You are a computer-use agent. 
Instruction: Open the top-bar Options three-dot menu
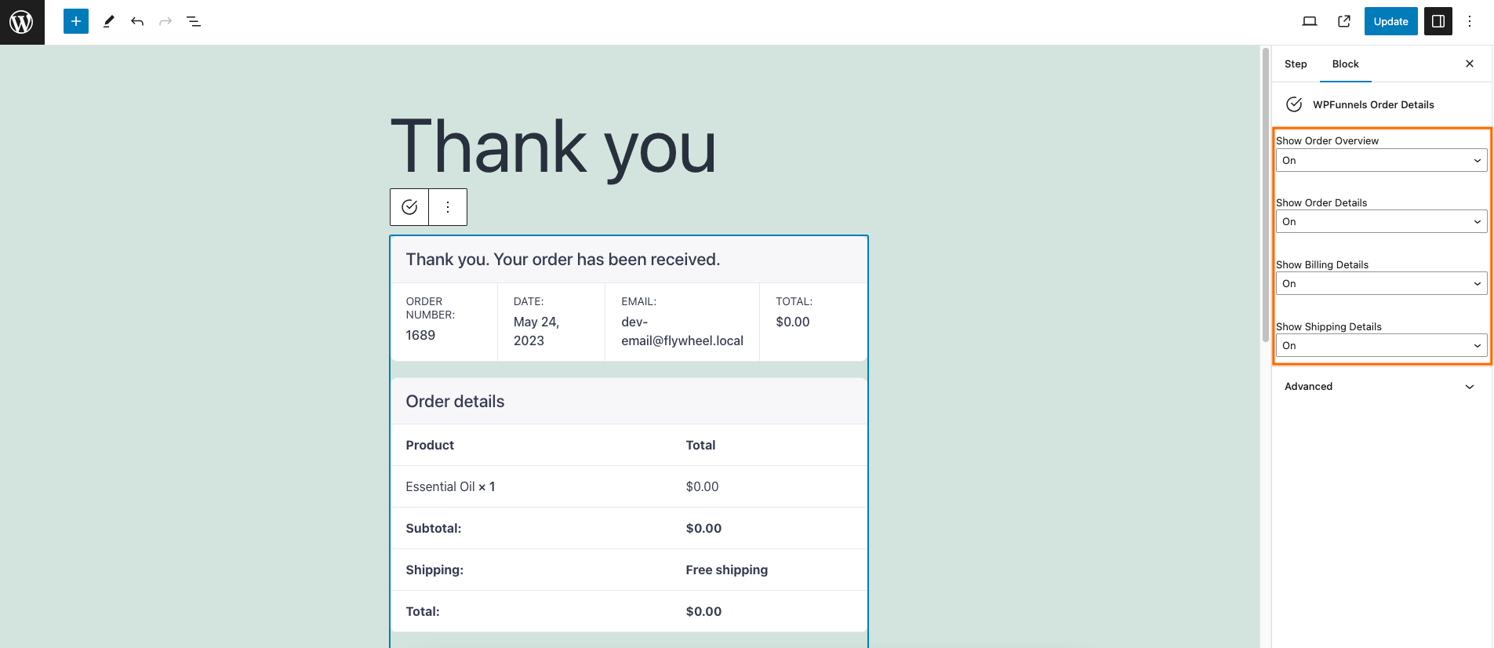pos(1470,21)
